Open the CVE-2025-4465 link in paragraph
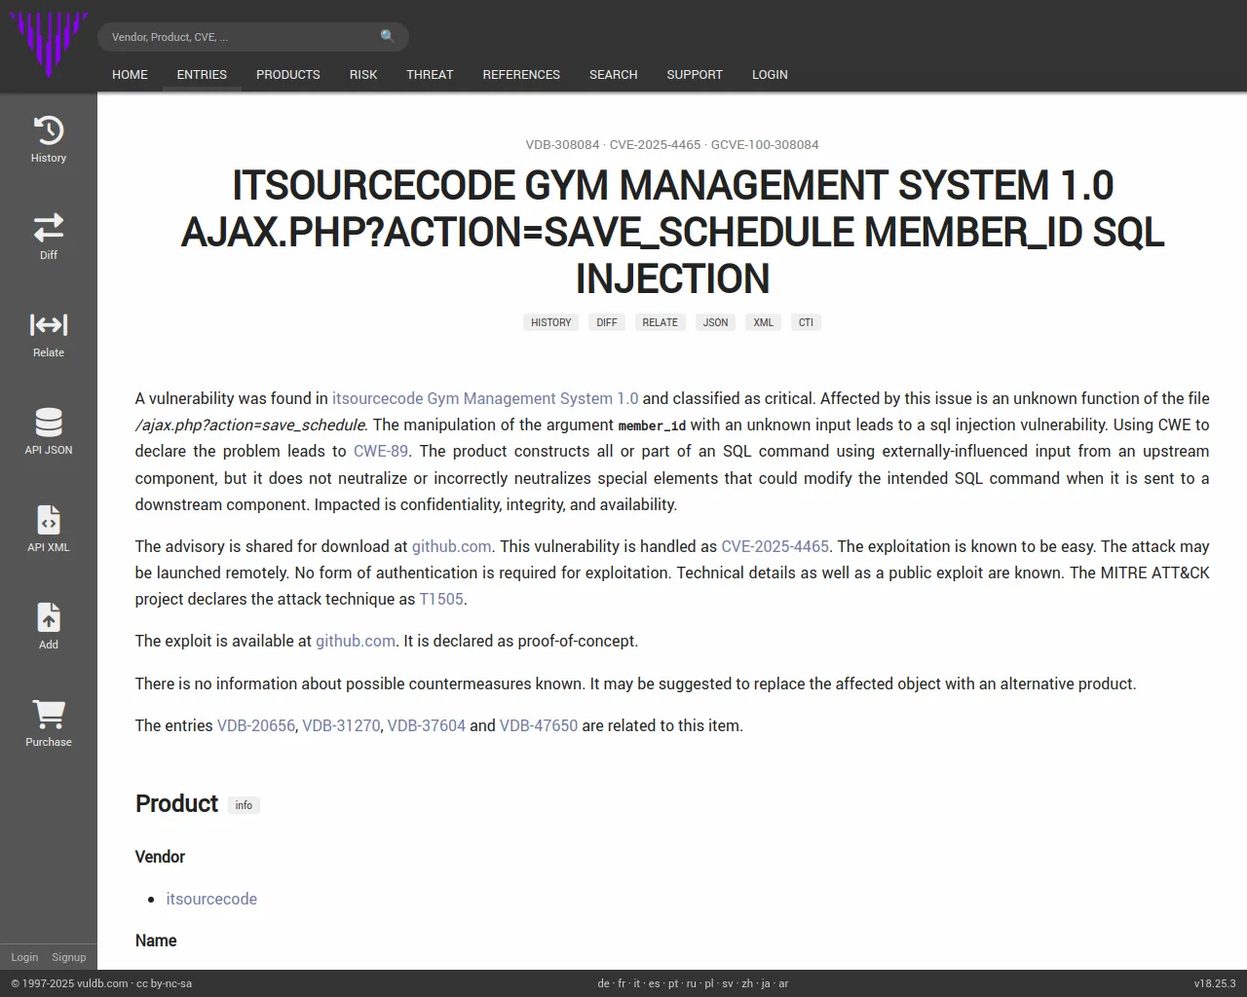Image resolution: width=1247 pixels, height=997 pixels. (775, 546)
